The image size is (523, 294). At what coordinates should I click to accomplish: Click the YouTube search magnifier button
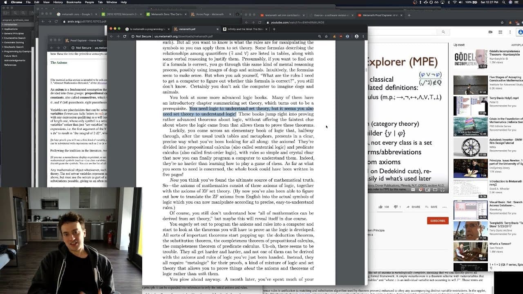pyautogui.click(x=443, y=32)
